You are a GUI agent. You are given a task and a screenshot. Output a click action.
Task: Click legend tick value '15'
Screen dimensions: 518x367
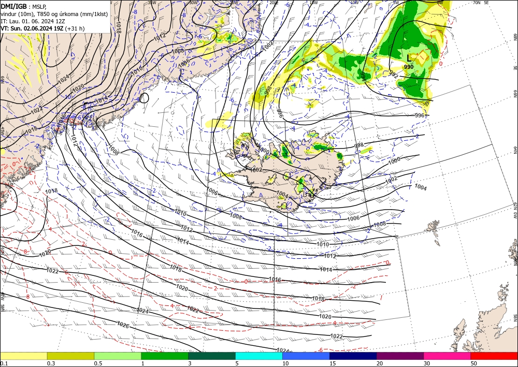(x=333, y=363)
